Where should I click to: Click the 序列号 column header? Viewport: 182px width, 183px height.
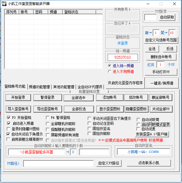point(12,12)
